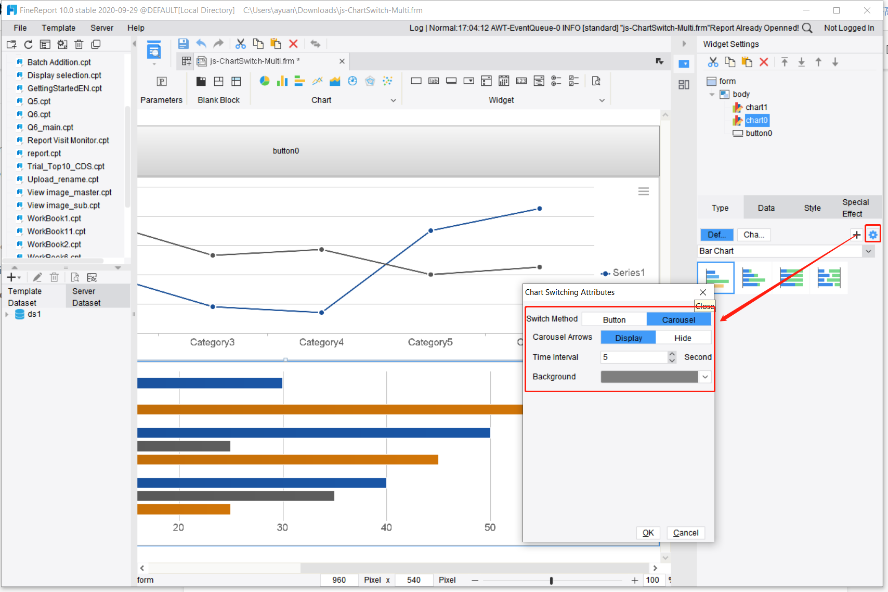This screenshot has width=888, height=592.
Task: Click the Parameters pane icon
Action: 162,81
